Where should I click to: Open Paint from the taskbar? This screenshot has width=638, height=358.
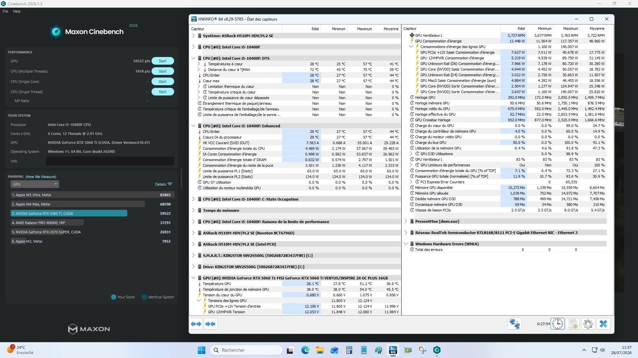point(378,350)
